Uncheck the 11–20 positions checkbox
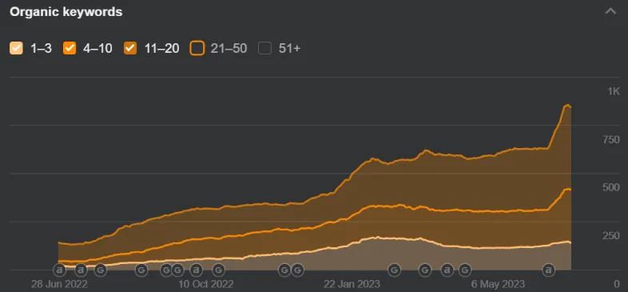 tap(130, 49)
